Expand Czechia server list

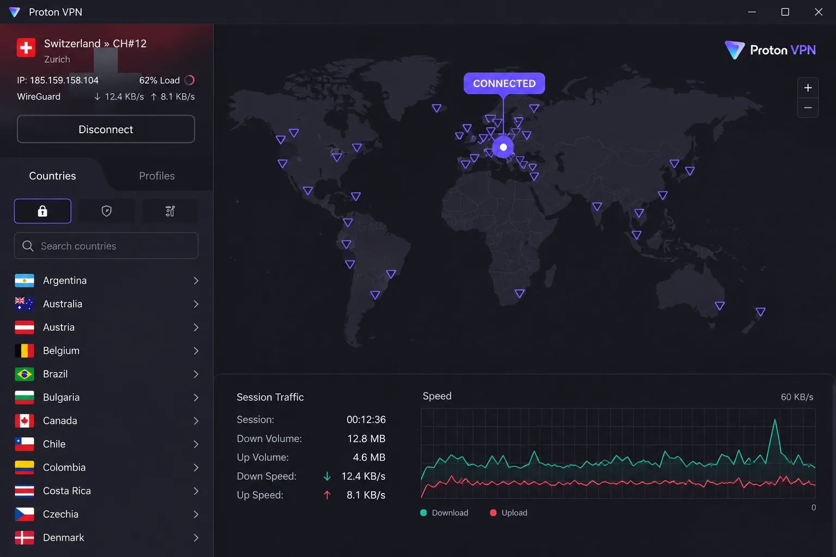(x=196, y=515)
